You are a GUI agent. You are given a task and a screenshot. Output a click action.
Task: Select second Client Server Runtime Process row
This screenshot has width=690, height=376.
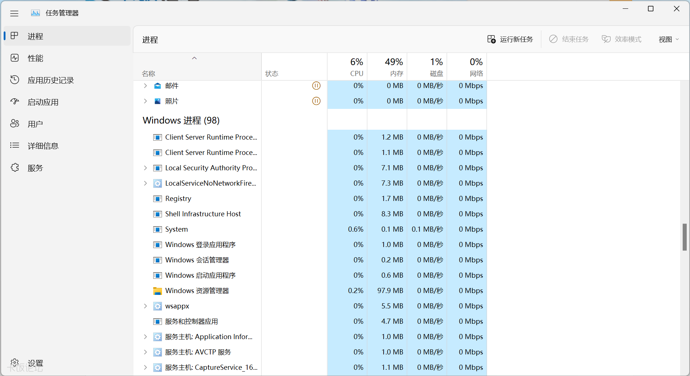(x=310, y=152)
